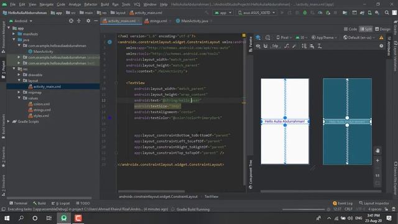The image size is (398, 224).
Task: Click the Android Studio taskbar icon
Action: [63, 218]
